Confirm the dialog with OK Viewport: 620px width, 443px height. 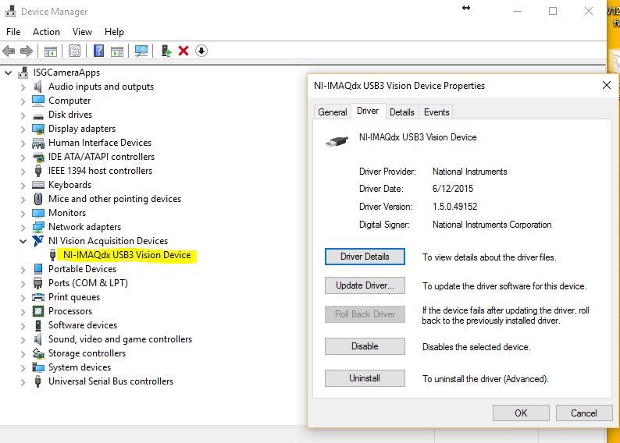[521, 413]
